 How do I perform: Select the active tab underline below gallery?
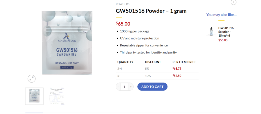[34, 113]
